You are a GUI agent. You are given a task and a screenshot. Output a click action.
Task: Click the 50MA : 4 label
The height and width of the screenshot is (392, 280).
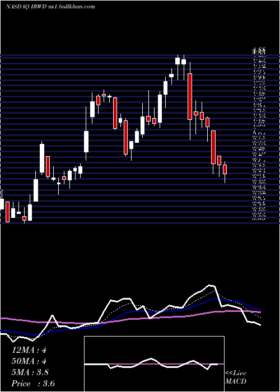coord(29,361)
